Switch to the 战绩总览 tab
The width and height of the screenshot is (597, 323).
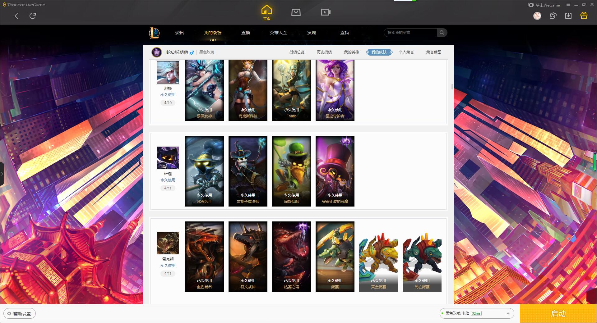point(297,52)
